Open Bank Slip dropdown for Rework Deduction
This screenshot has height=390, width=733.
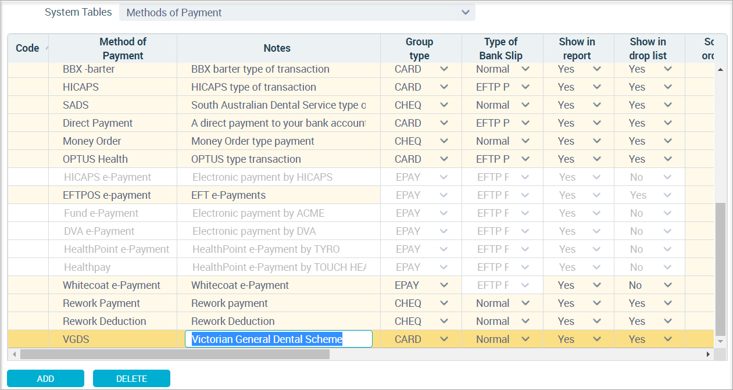(525, 321)
